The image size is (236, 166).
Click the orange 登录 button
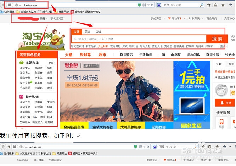click(225, 103)
